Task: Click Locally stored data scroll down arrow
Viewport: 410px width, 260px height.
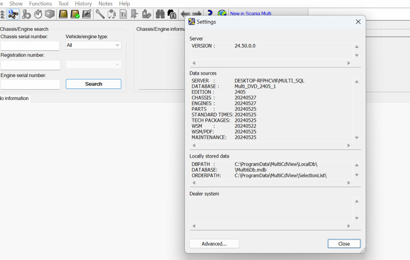Action: (x=357, y=175)
